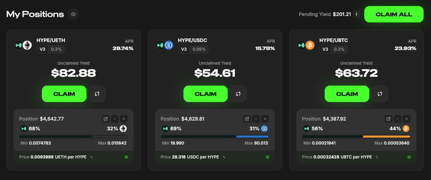Toggle the My Positions eye visibility icon

73,14
